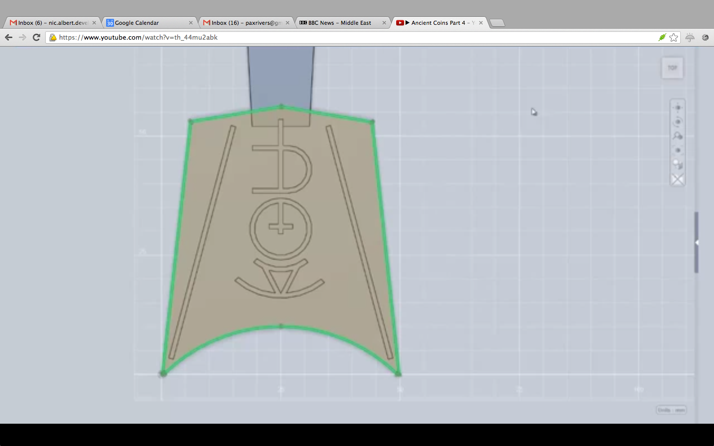
Task: Select the Pan tool in navigation bar
Action: [x=678, y=108]
